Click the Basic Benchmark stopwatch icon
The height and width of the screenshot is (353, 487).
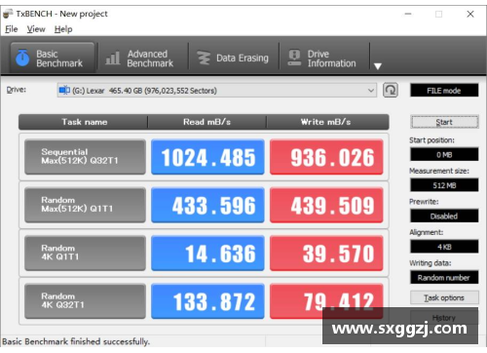pos(22,58)
